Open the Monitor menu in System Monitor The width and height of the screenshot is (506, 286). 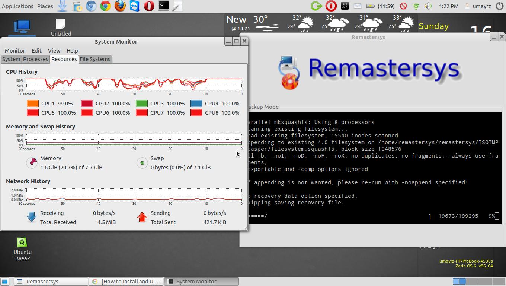pyautogui.click(x=15, y=51)
